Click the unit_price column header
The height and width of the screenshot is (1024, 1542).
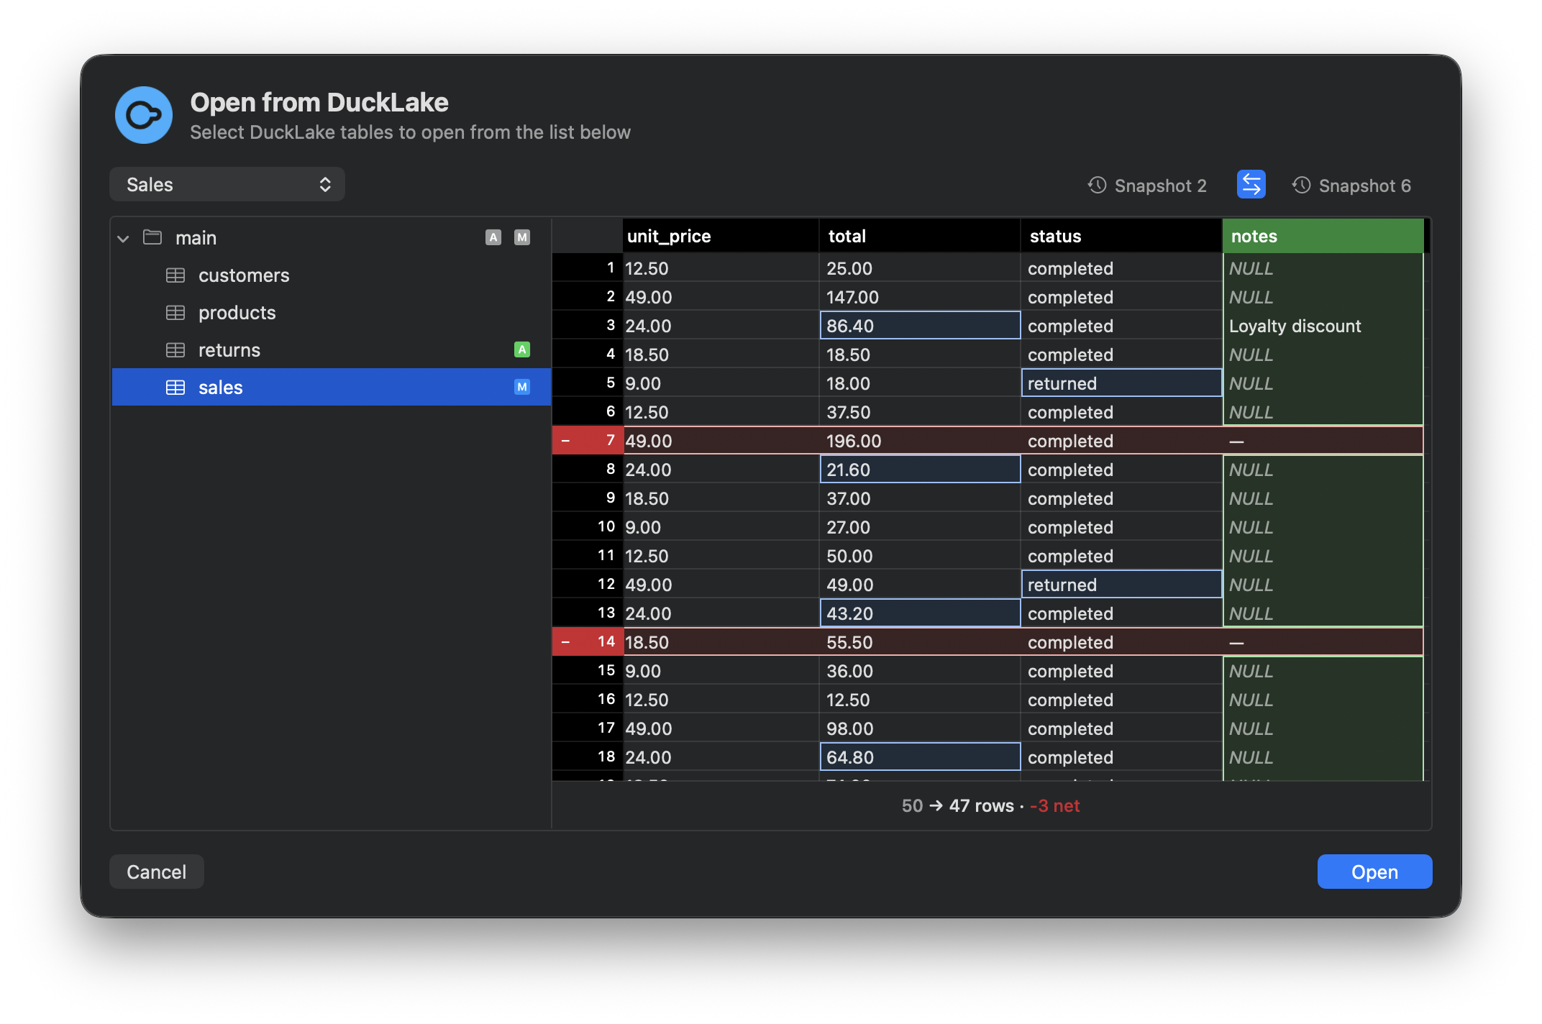tap(721, 236)
